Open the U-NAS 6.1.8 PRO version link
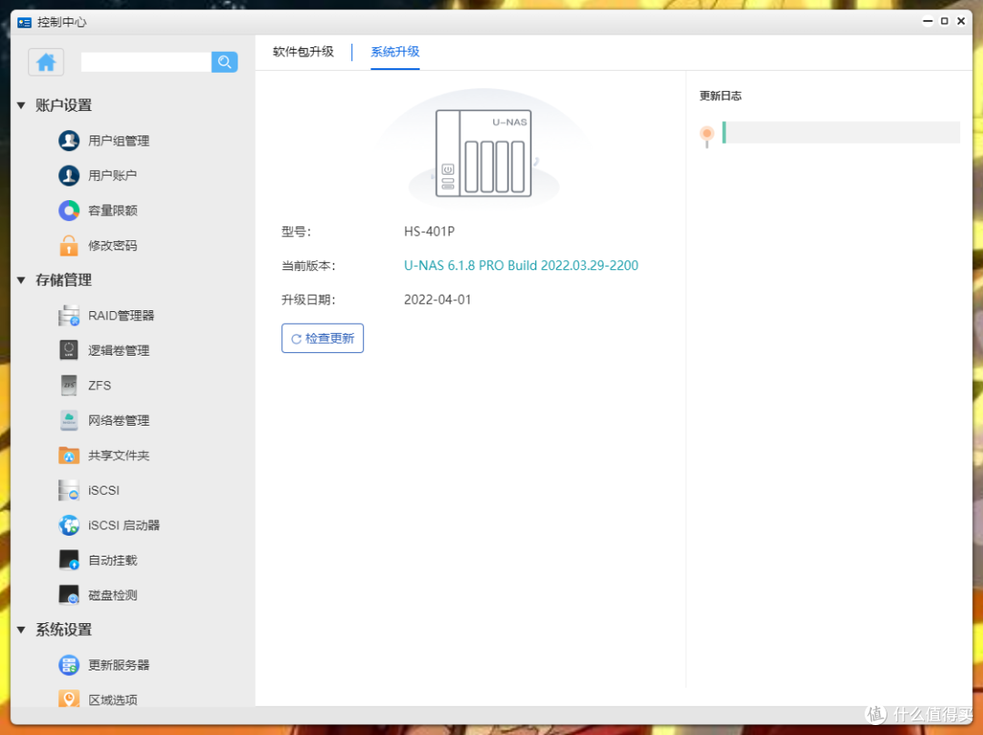Screen dimensions: 983x735 click(x=521, y=265)
